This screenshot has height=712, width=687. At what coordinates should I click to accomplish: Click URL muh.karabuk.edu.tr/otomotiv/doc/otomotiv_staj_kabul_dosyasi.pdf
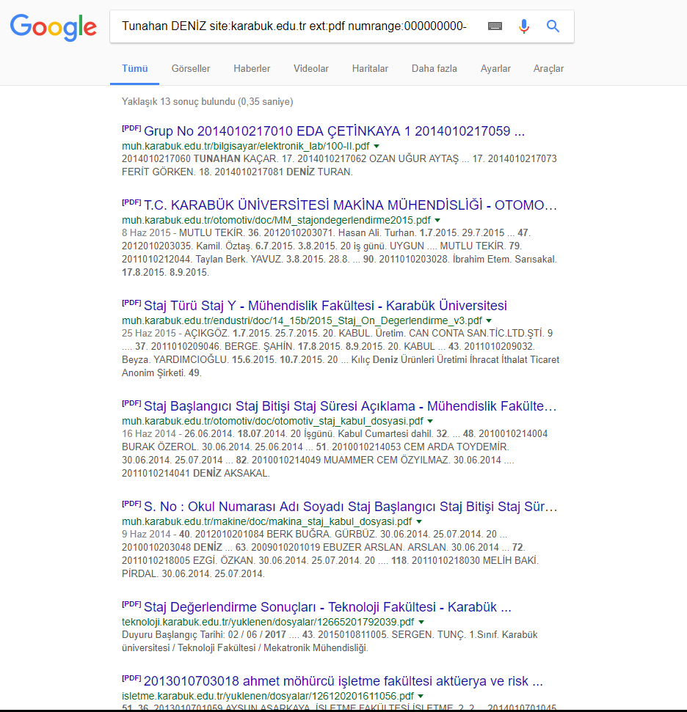pos(272,421)
